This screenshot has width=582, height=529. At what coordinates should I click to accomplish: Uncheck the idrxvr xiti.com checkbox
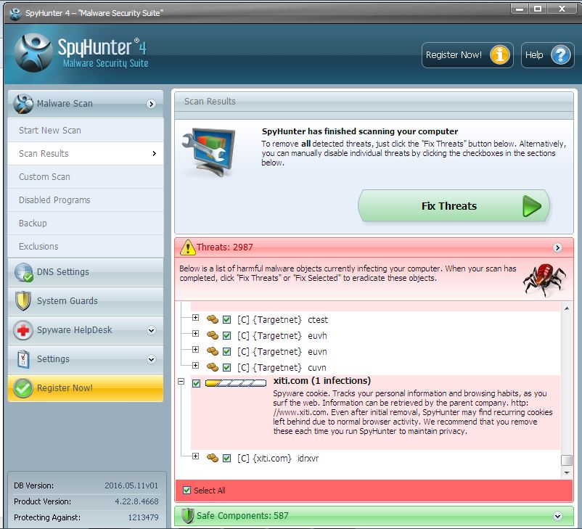tap(227, 459)
